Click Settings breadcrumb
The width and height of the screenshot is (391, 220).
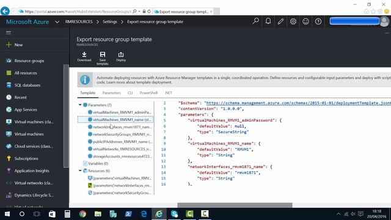point(110,22)
